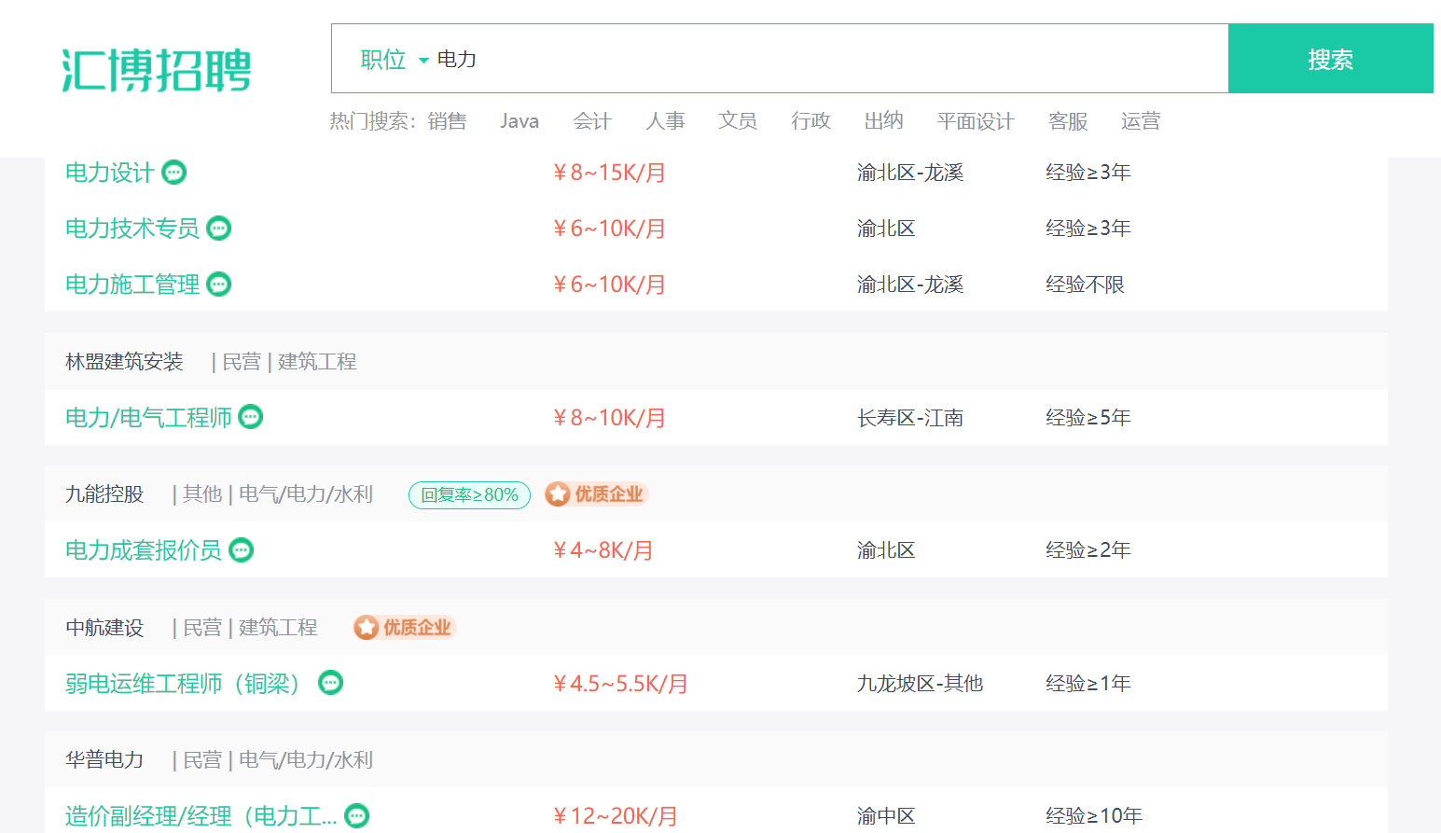Select hot search term 人事
1441x833 pixels.
[x=665, y=121]
